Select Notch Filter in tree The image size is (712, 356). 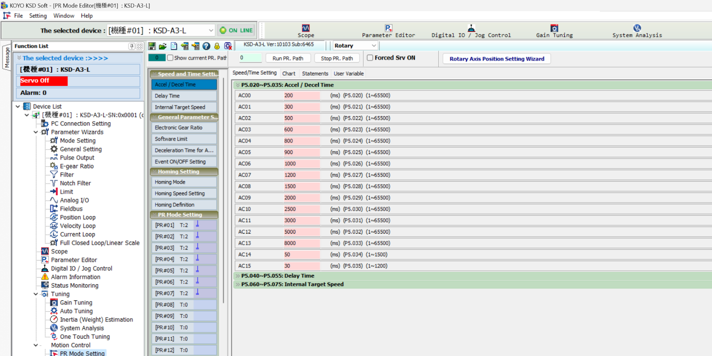(x=75, y=183)
